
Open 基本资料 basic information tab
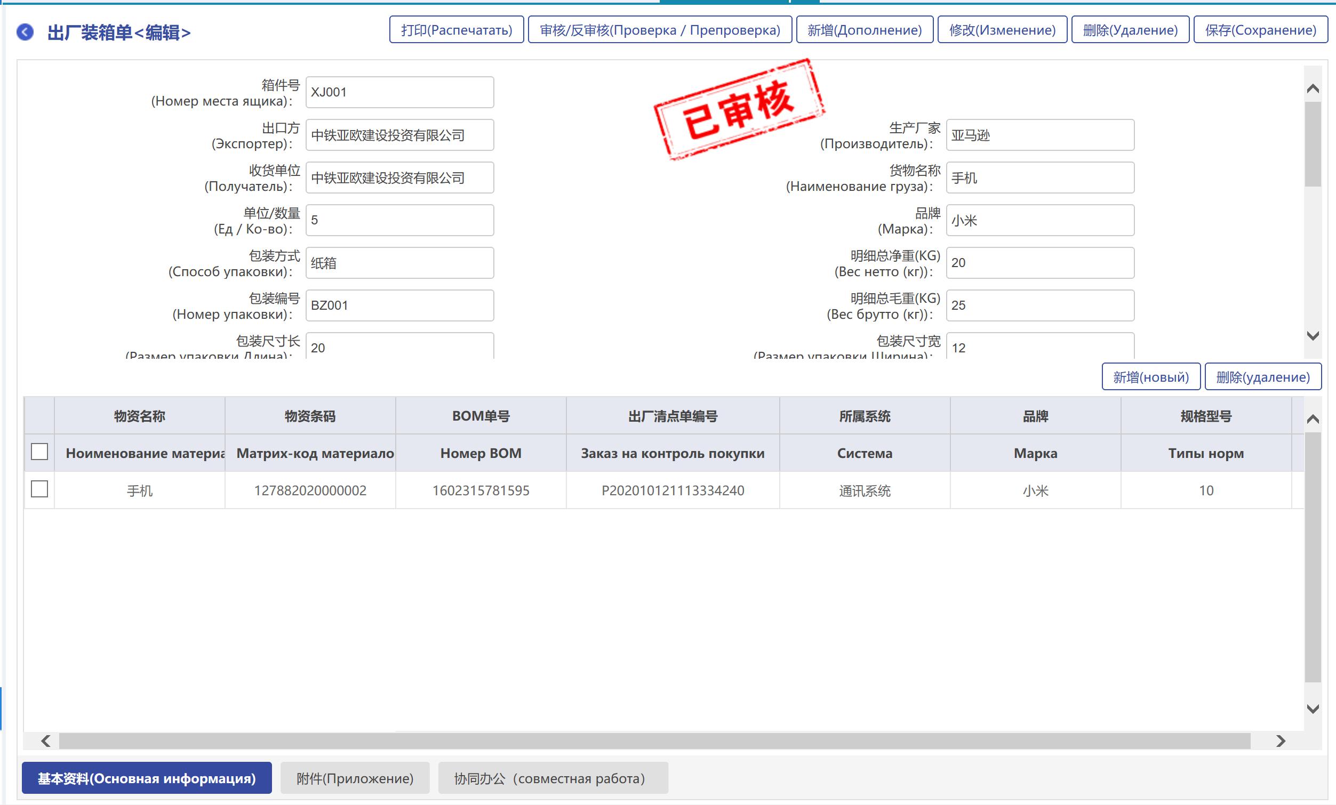[146, 778]
